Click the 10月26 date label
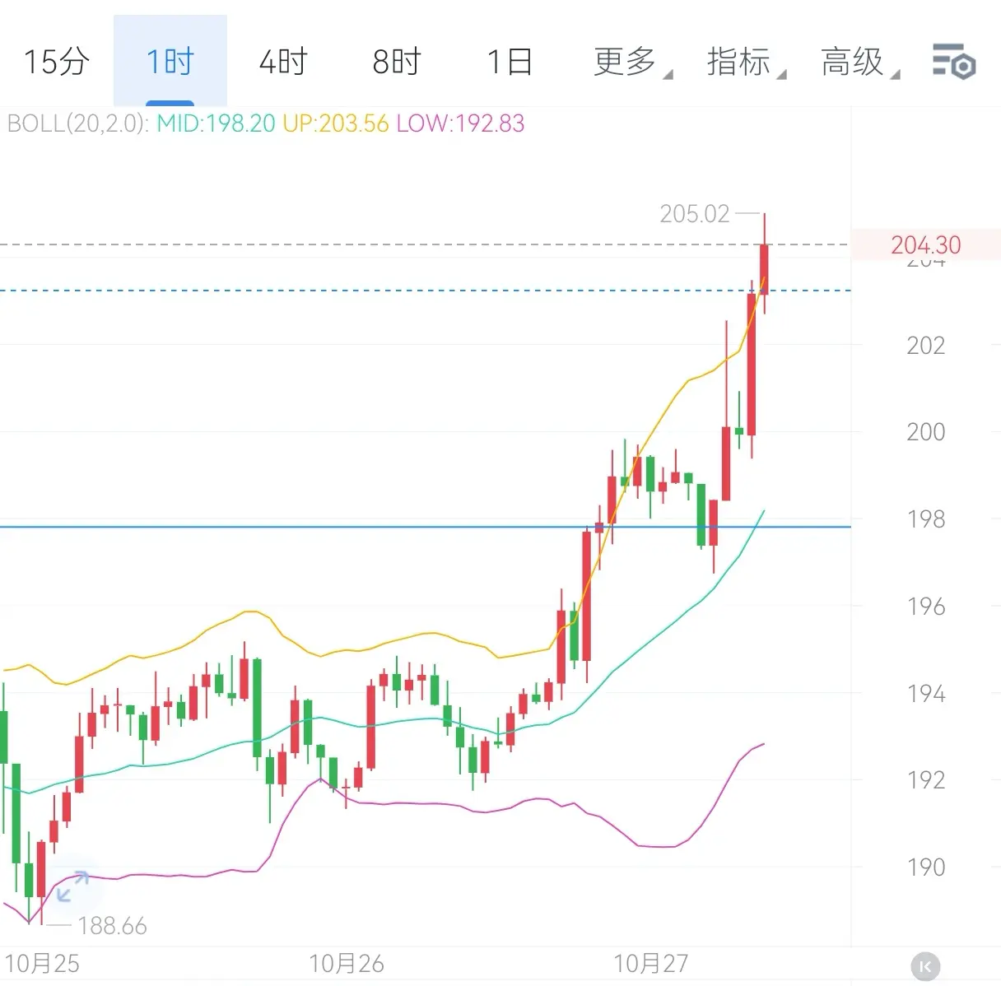The height and width of the screenshot is (986, 1001). click(x=347, y=963)
